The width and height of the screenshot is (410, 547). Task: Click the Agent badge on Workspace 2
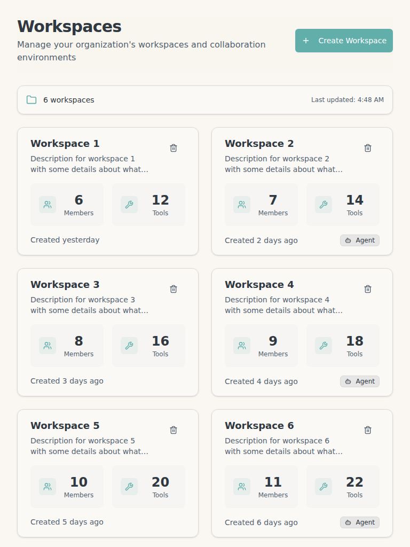tap(359, 240)
